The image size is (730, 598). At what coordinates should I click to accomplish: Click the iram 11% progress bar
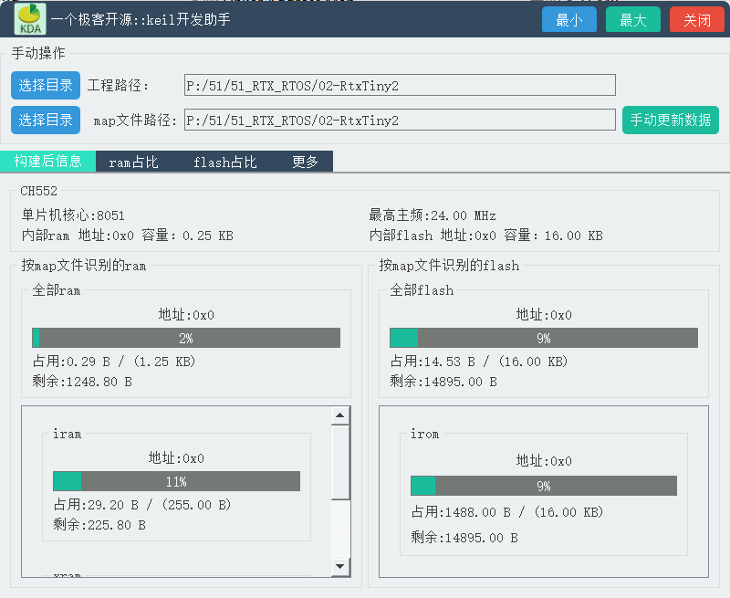(176, 481)
